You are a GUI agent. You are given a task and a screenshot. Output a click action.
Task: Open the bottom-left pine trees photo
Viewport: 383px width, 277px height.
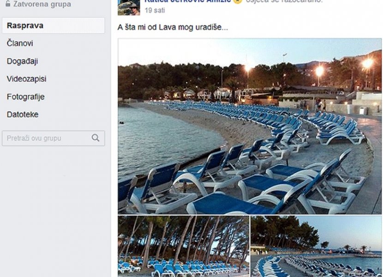click(x=183, y=246)
